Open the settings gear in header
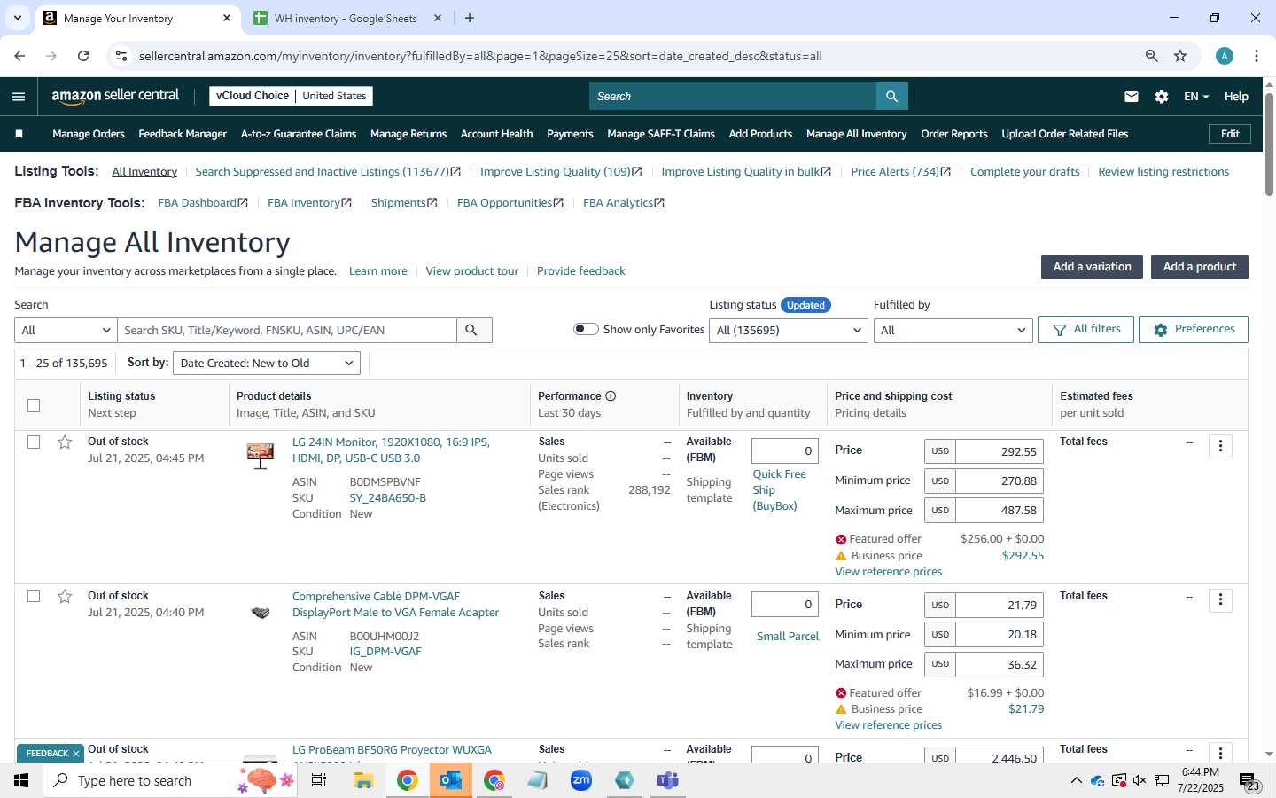The image size is (1276, 798). point(1162,97)
